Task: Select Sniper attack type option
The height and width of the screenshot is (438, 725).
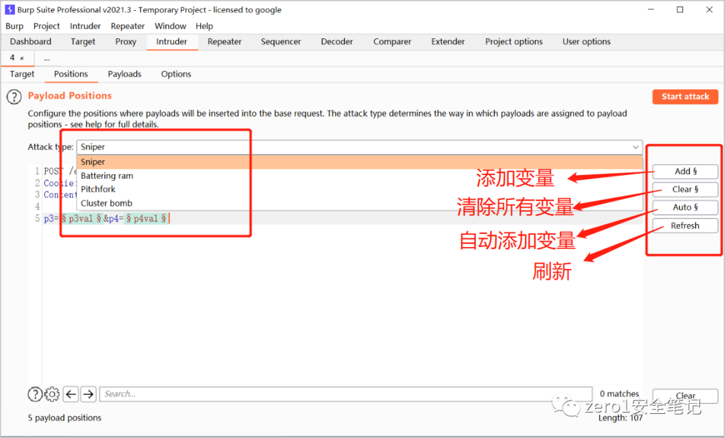Action: point(360,162)
